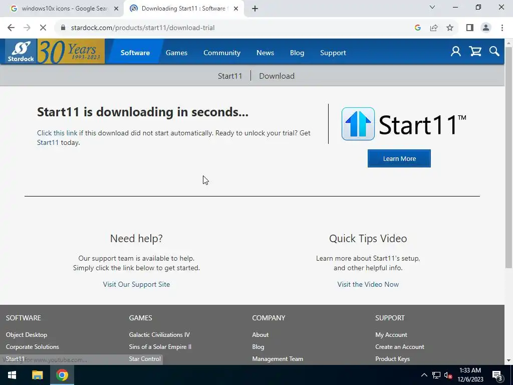Screen dimensions: 513x385
Task: Open Product Keys footer link
Action: click(x=393, y=359)
